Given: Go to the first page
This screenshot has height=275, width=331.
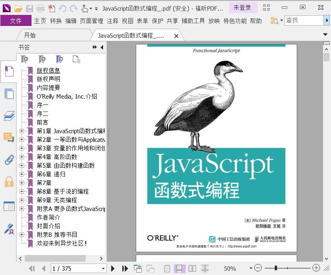Looking at the screenshot, I should pos(31,268).
